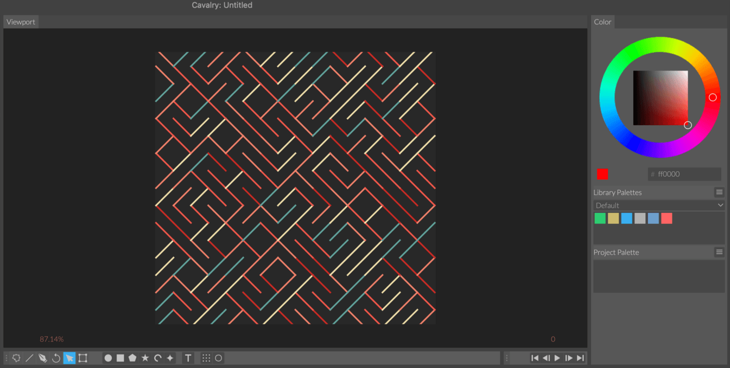Choose the Polygon shape tool

pyautogui.click(x=133, y=358)
